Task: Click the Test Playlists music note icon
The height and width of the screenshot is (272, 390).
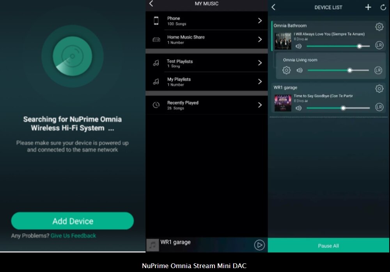Action: [156, 63]
